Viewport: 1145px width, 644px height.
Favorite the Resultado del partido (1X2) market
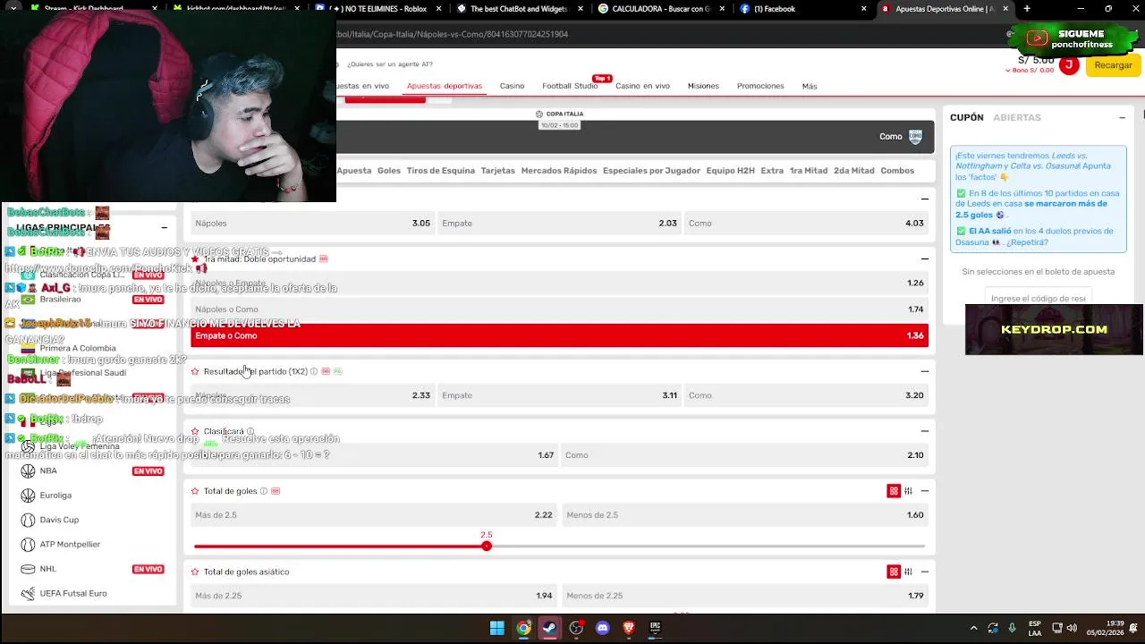pos(195,371)
